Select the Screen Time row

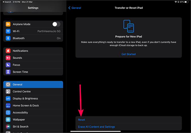(x=33, y=72)
